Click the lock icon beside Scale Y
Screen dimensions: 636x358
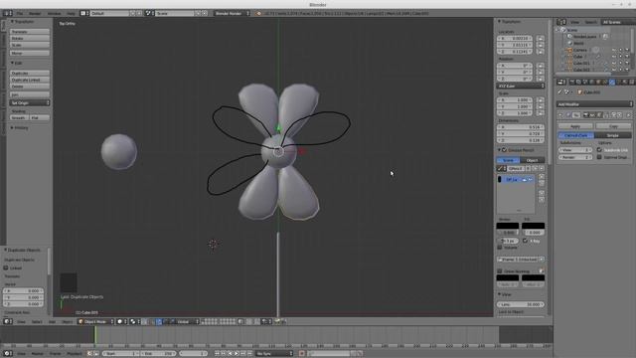(x=540, y=106)
